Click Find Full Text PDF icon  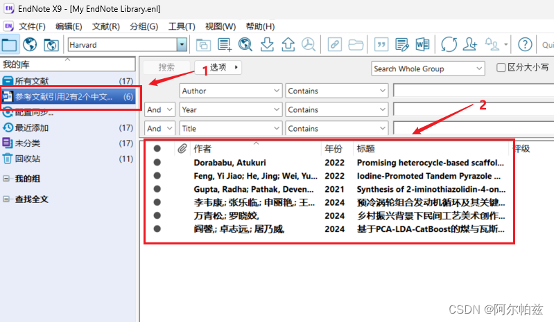point(309,45)
